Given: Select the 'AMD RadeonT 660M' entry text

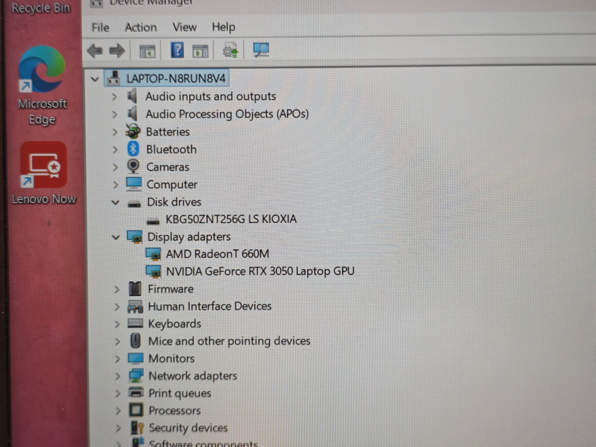Looking at the screenshot, I should pos(218,254).
